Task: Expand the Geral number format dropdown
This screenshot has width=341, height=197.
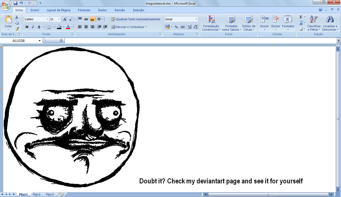Action: pos(196,19)
